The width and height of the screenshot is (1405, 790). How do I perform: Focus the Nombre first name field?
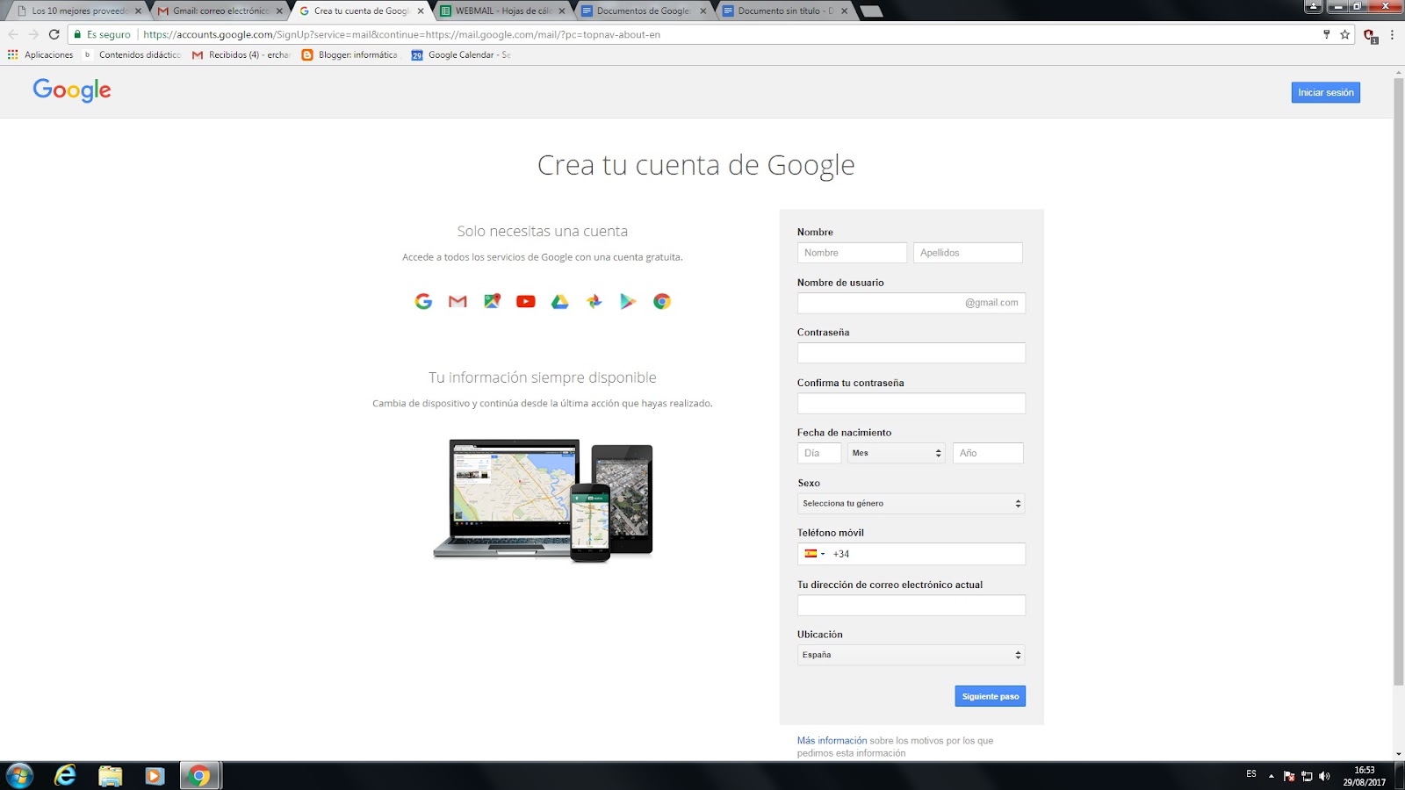point(852,253)
